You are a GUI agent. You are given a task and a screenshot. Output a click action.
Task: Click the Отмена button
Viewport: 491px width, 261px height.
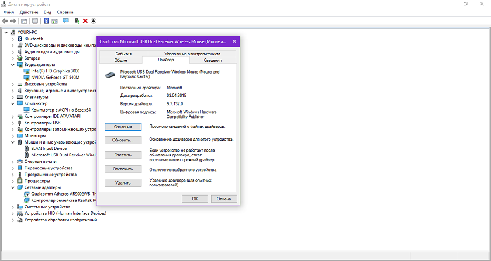[x=223, y=199]
